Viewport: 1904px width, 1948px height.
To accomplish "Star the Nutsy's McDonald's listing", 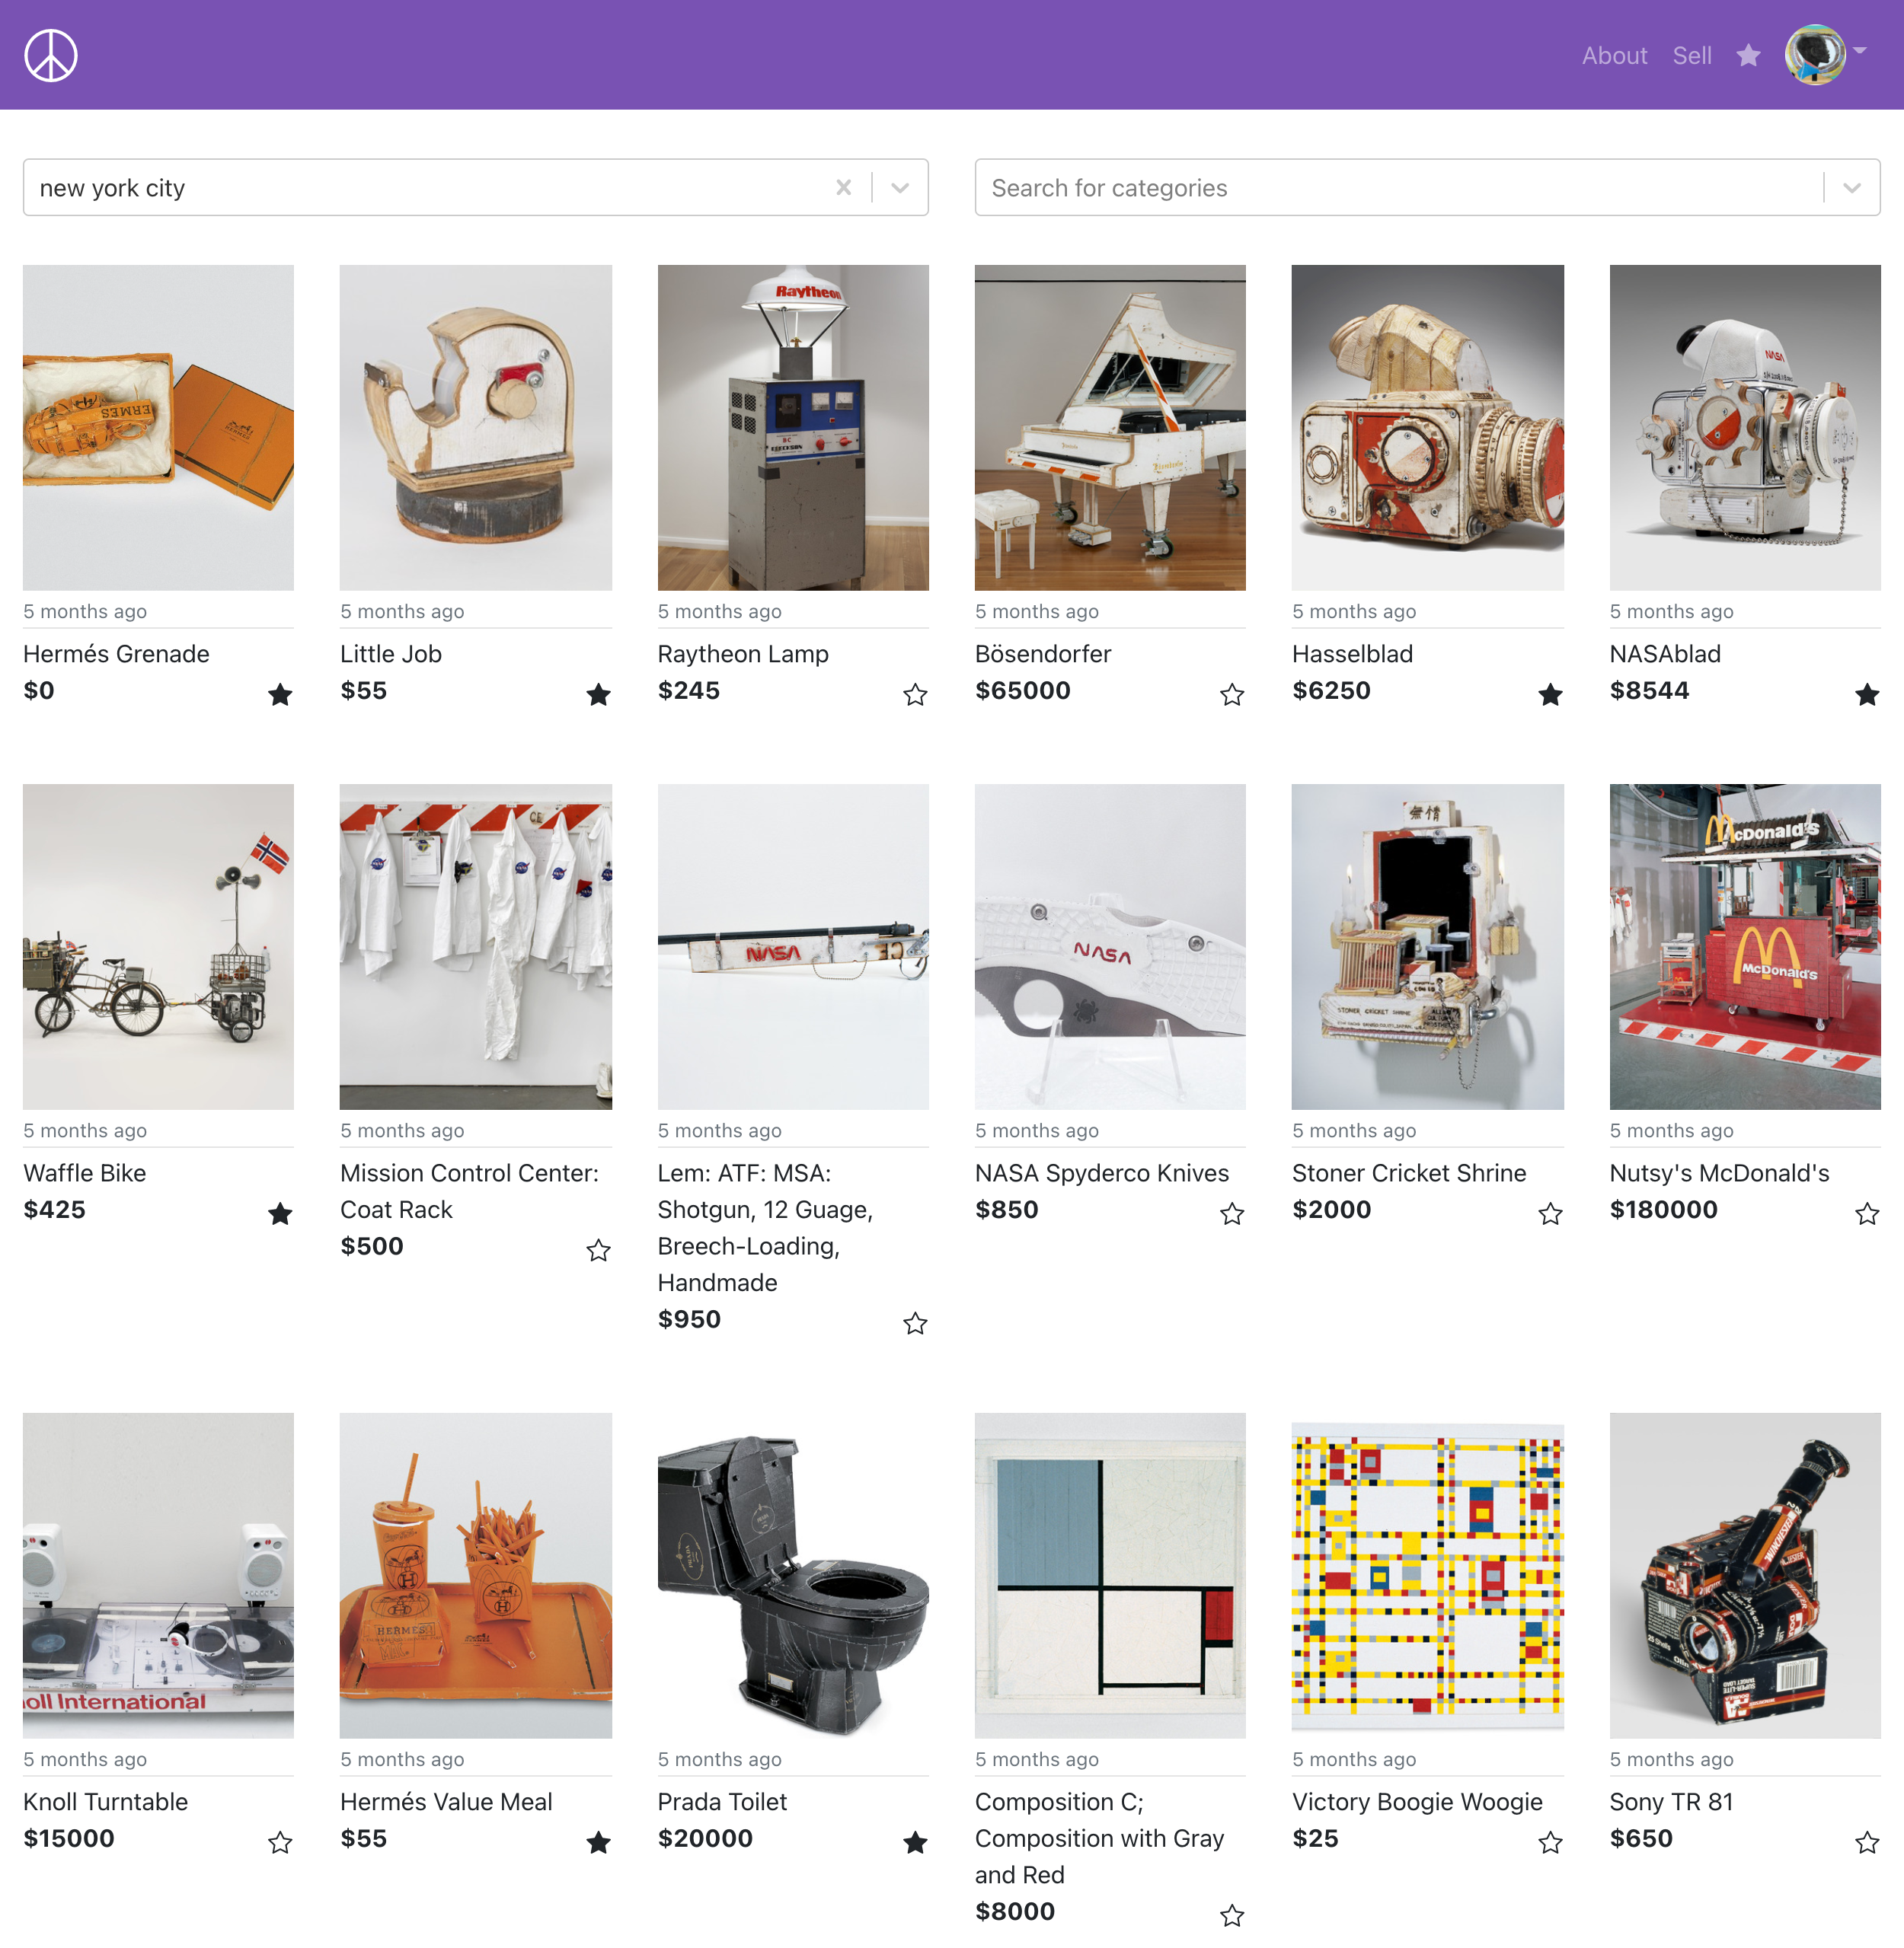I will point(1867,1213).
